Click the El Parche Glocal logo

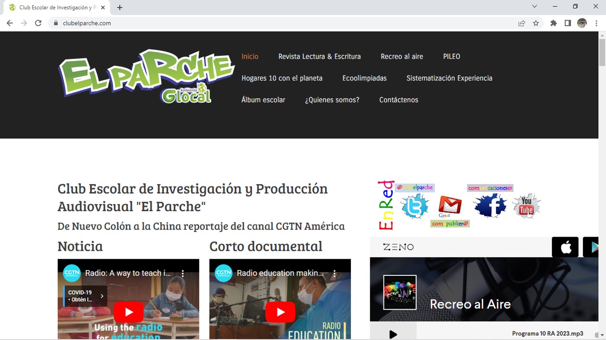(x=146, y=76)
